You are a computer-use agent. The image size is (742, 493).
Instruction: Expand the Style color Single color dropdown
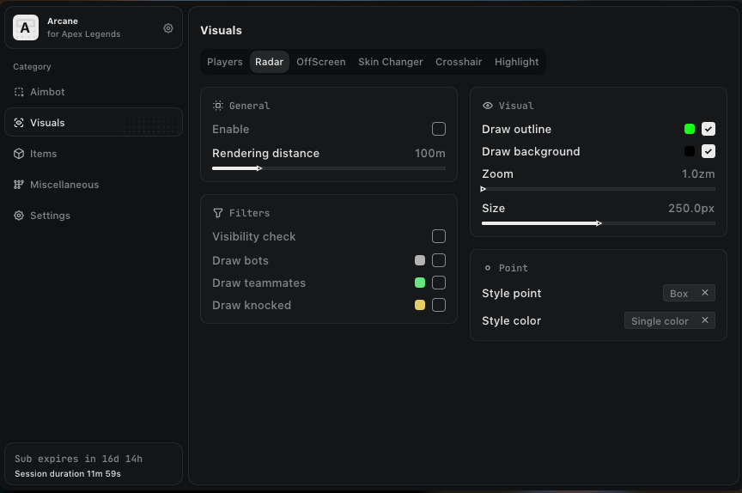pyautogui.click(x=660, y=321)
